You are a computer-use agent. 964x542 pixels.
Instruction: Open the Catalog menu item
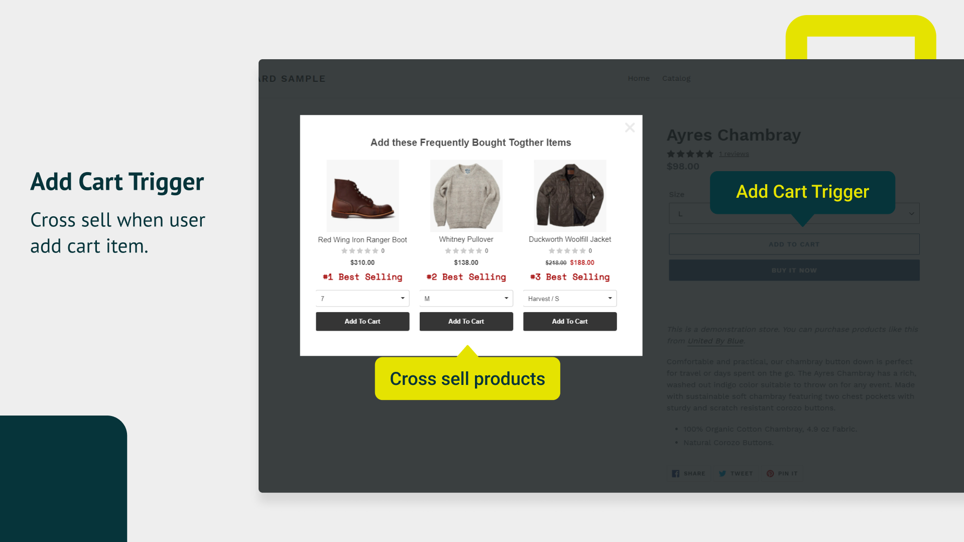pos(676,78)
